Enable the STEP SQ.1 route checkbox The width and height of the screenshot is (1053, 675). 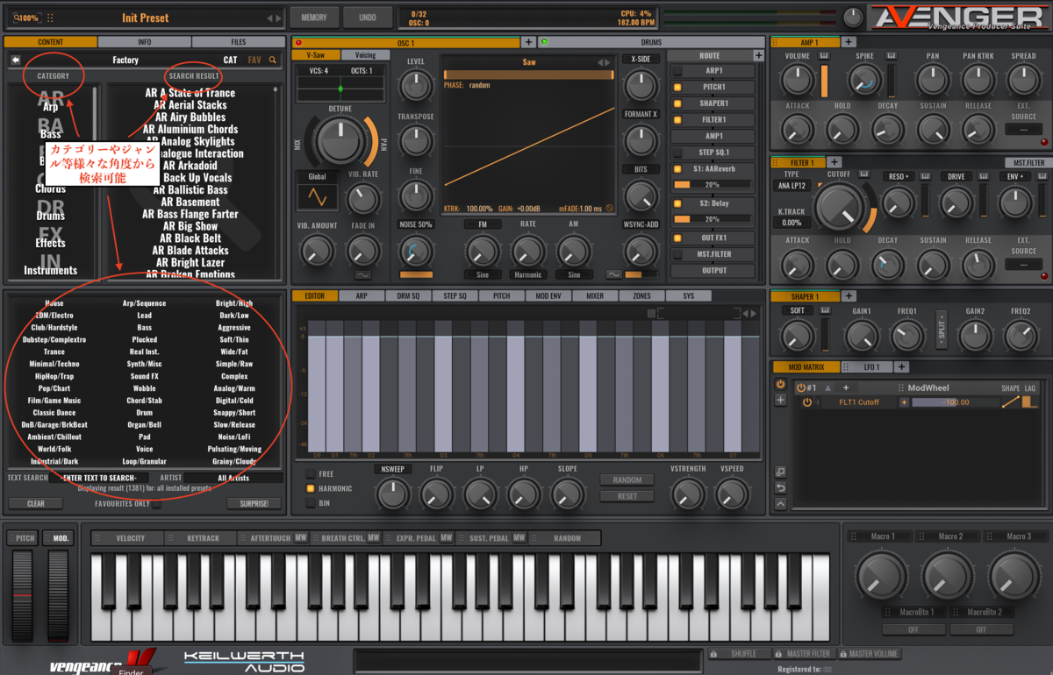pos(677,153)
